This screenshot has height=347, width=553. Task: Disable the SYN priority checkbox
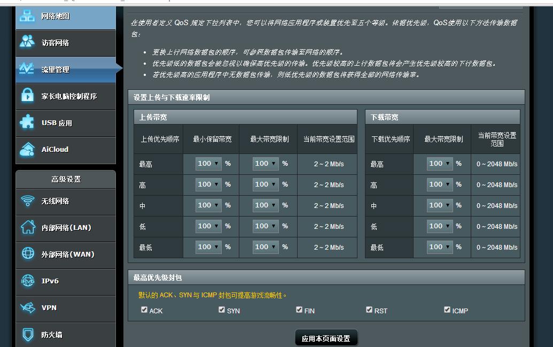(x=222, y=310)
